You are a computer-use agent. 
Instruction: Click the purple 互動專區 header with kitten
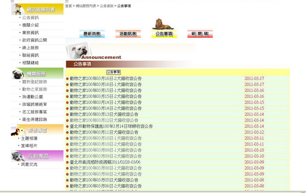coord(37,156)
